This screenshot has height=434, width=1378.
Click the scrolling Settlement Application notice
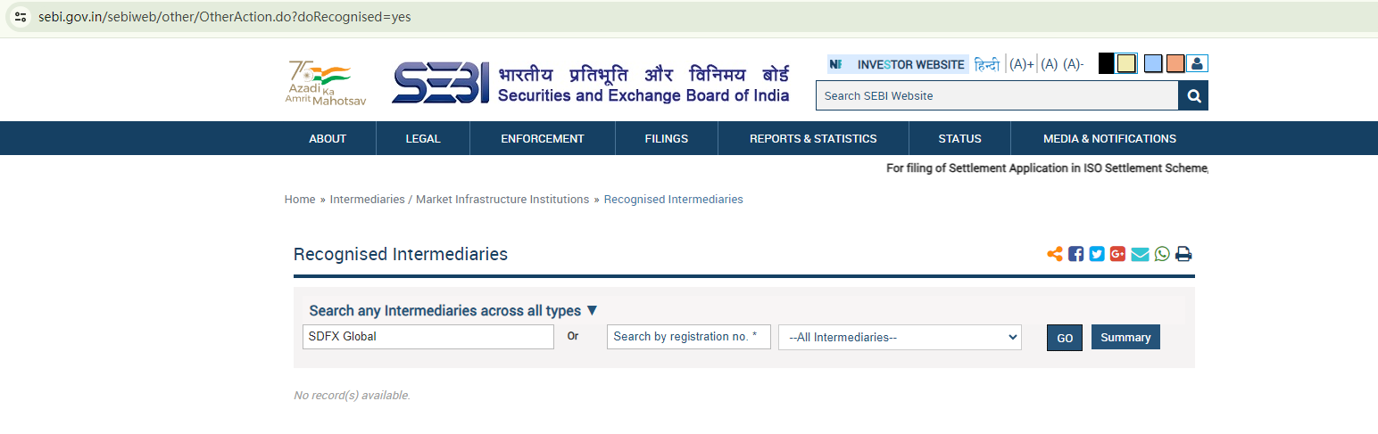(x=1047, y=168)
